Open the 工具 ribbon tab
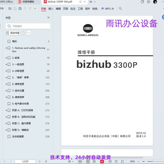The image size is (164, 164). coord(80,9)
